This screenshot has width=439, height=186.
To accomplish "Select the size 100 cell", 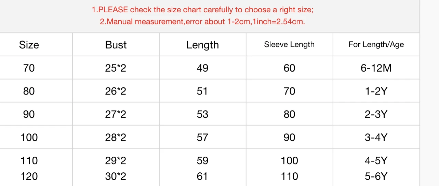I will 29,137.
